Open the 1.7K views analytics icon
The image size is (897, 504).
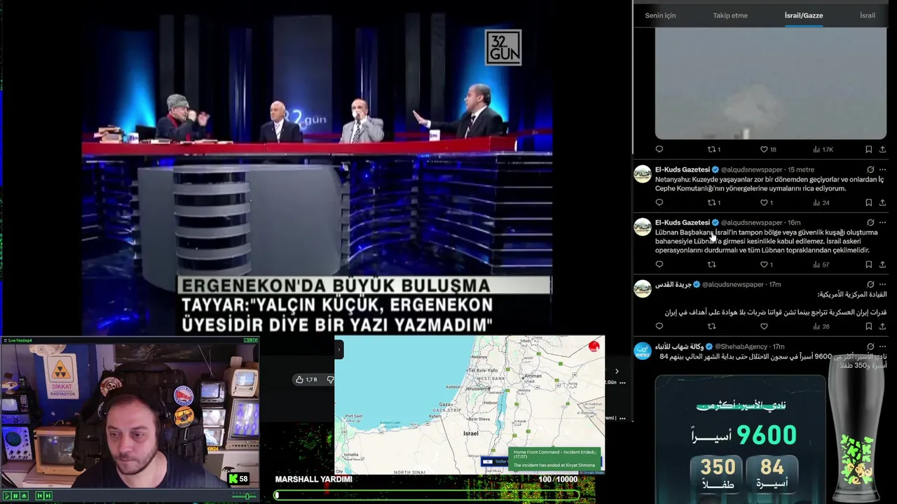pos(823,149)
